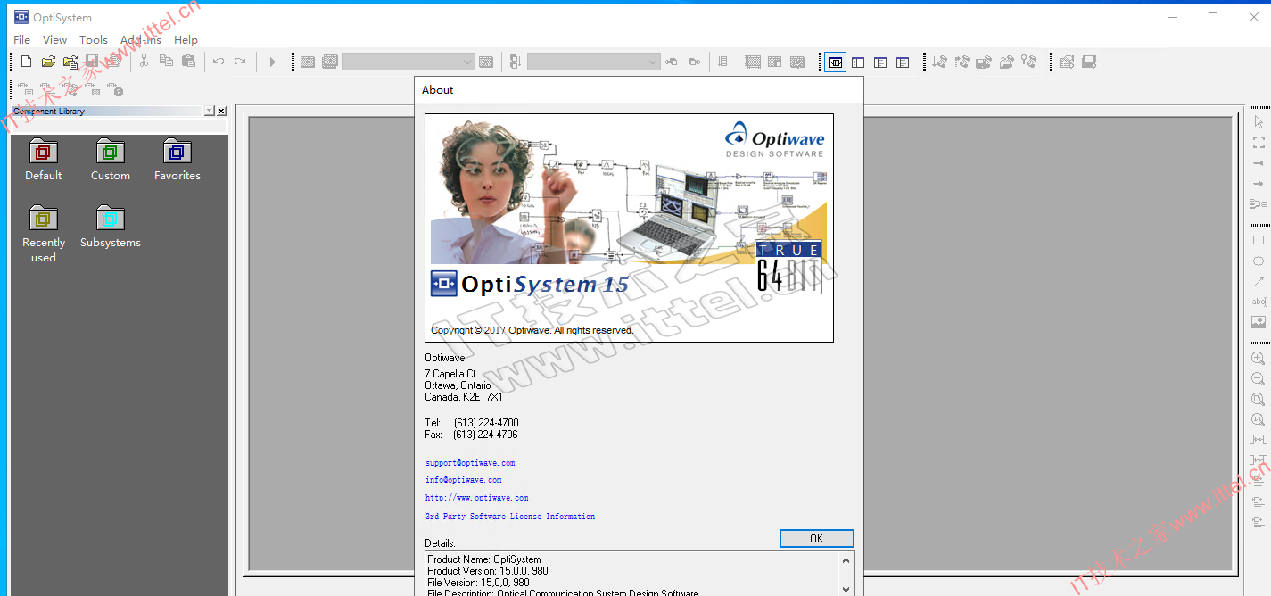Click the Calculate play triangle icon
This screenshot has width=1271, height=596.
(x=273, y=62)
